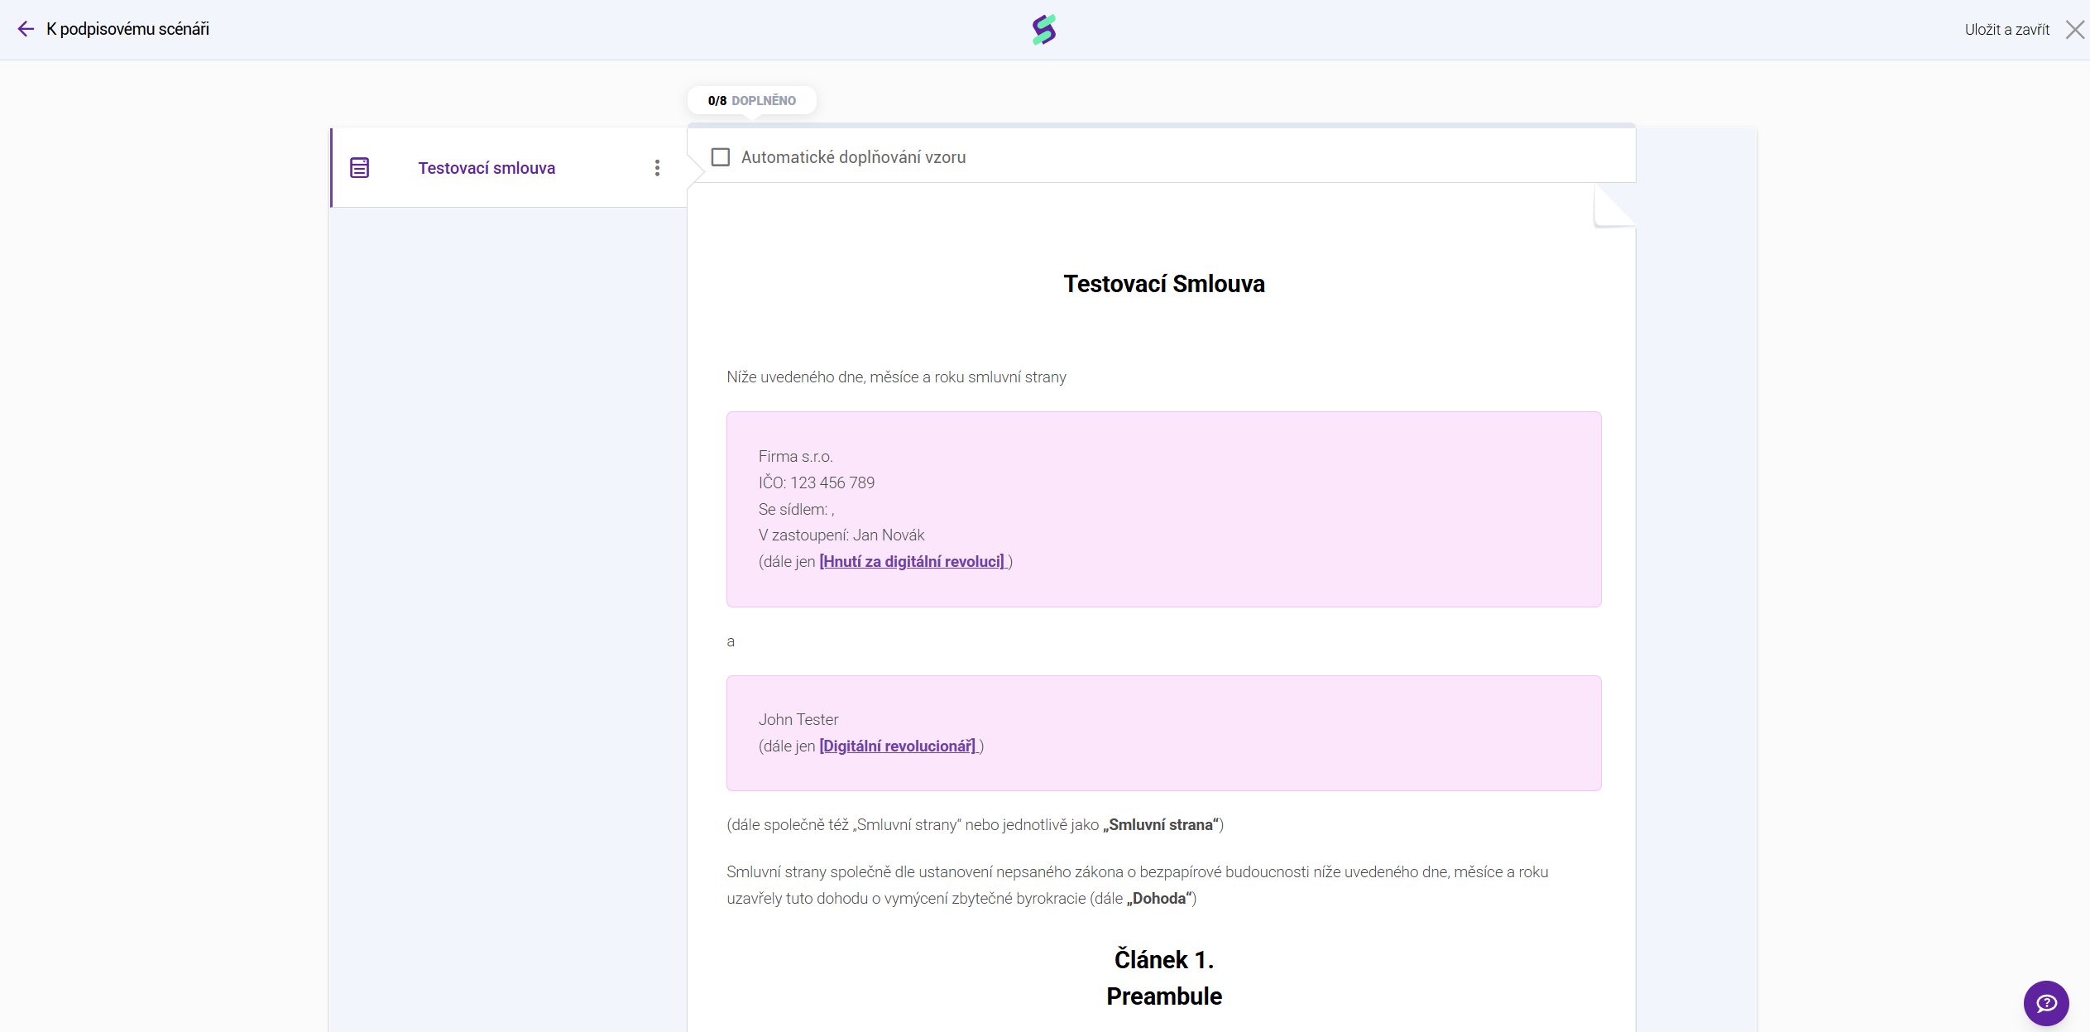This screenshot has width=2090, height=1032.
Task: Select Testovací smlouva in sidebar
Action: click(487, 168)
